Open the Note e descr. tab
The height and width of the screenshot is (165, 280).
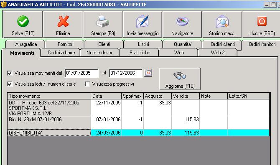pyautogui.click(x=99, y=53)
